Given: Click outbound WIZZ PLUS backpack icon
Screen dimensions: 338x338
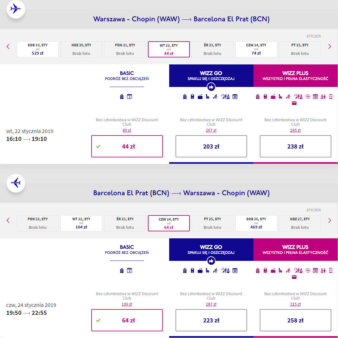Looking at the screenshot, I should (x=258, y=96).
